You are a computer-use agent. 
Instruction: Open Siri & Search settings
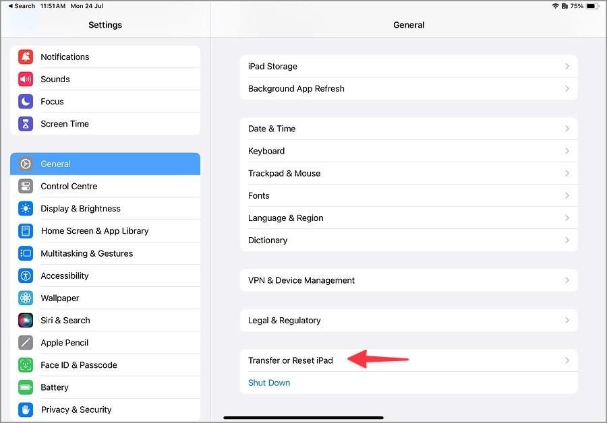(105, 320)
